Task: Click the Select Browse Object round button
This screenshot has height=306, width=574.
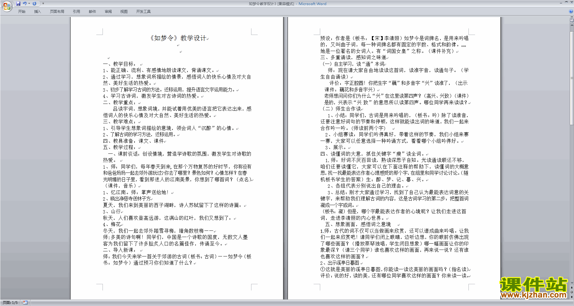Action: [572, 292]
